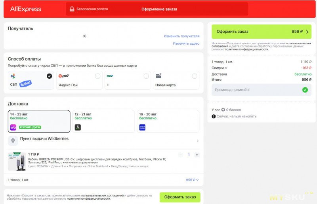The width and height of the screenshot is (317, 204).
Task: Click the product price 1 119 ₽
Action: tap(34, 154)
